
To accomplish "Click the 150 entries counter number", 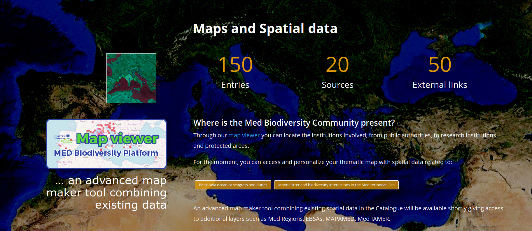I will click(x=235, y=65).
